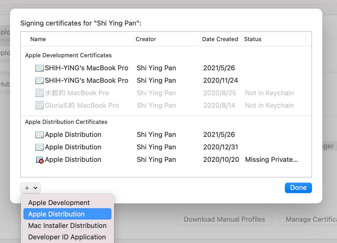Click the 2020/10/20 date cell
This screenshot has height=243, width=337.
tap(221, 160)
